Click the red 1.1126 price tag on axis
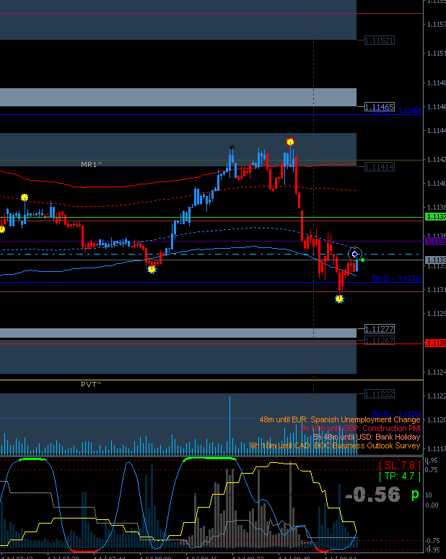Viewport: 446px width, 559px height. 436,343
